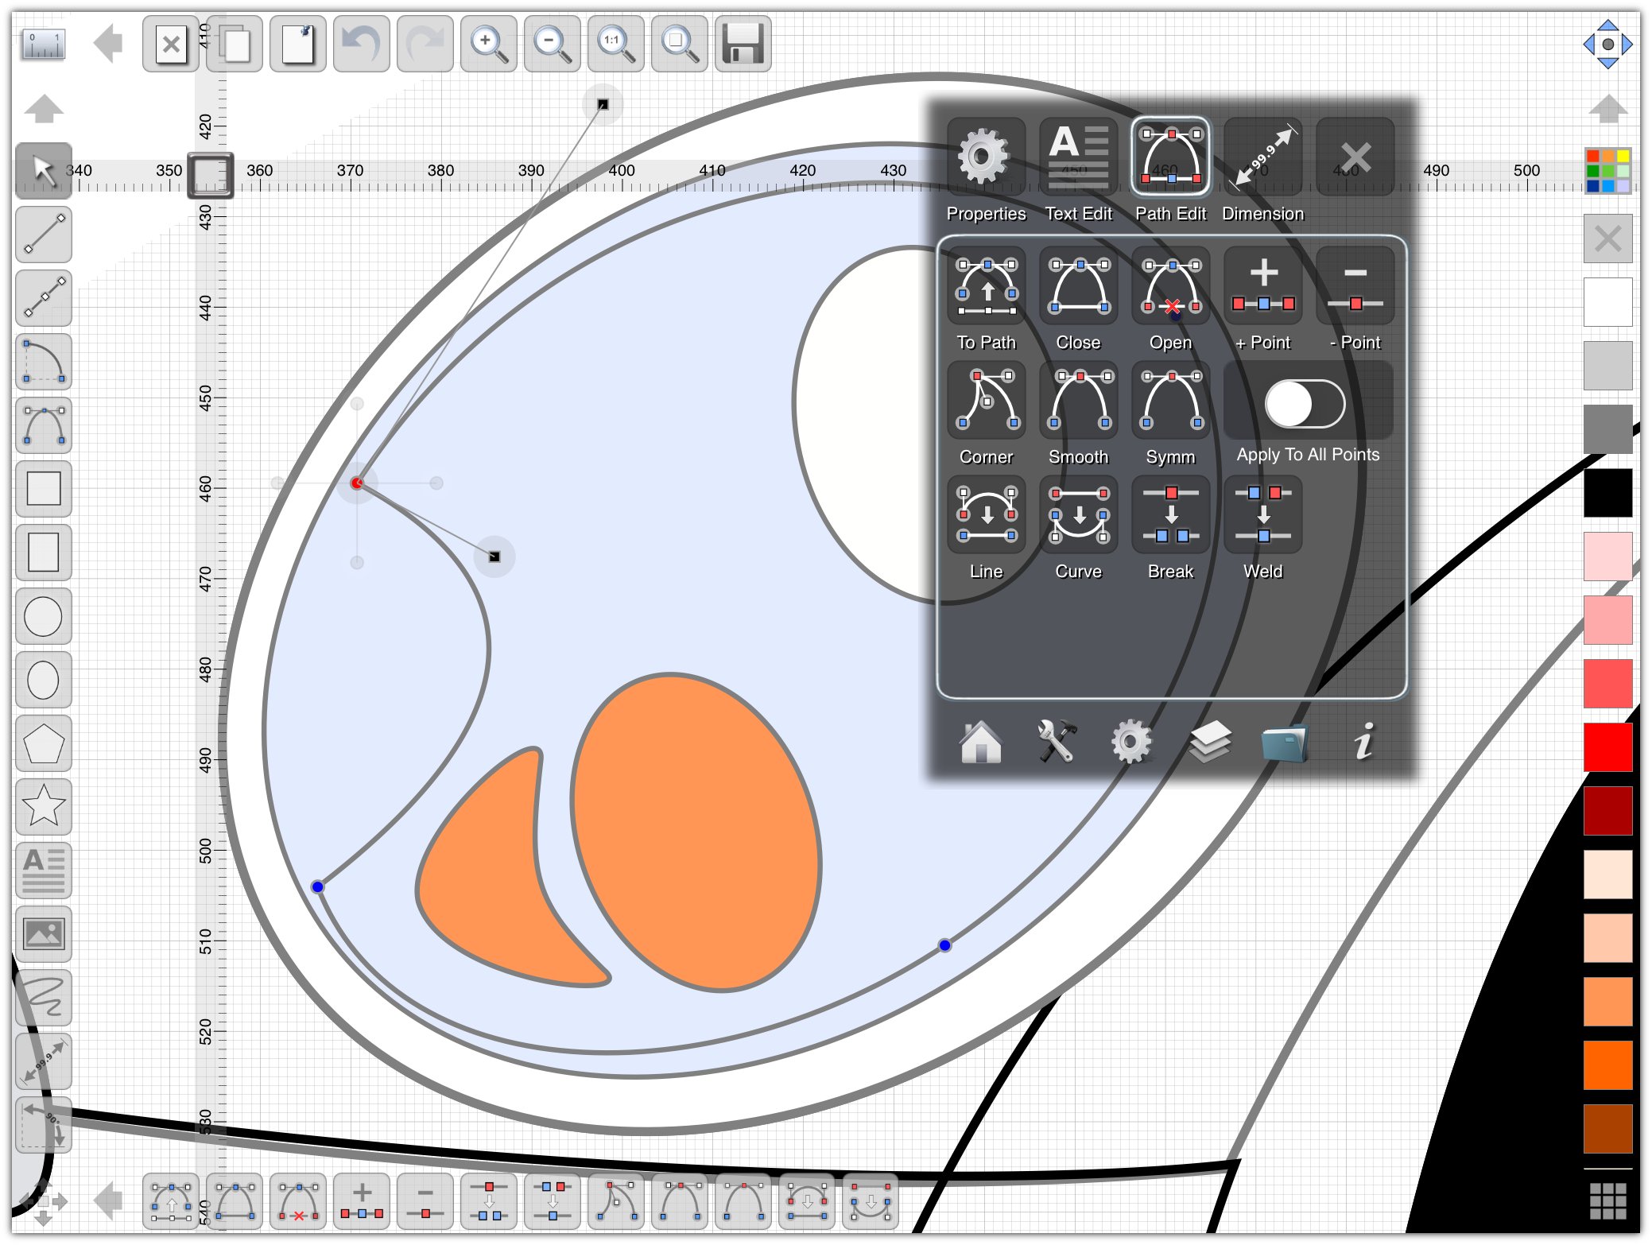
Task: Click the Save floppy disk icon
Action: tap(743, 44)
